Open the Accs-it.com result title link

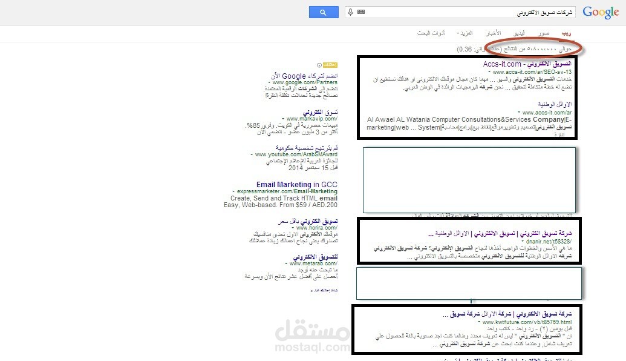coord(527,64)
